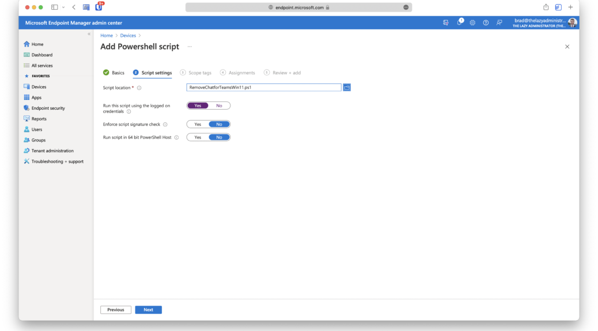
Task: Click the Safari share icon
Action: 546,7
